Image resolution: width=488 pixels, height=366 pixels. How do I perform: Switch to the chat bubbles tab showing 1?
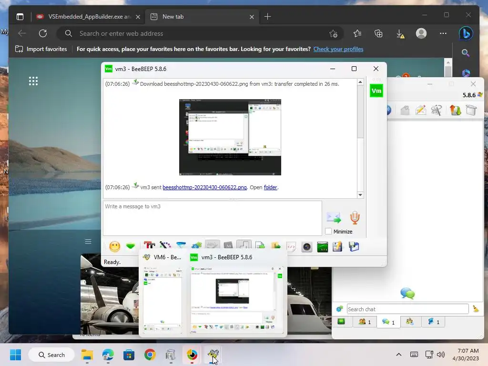pyautogui.click(x=388, y=322)
